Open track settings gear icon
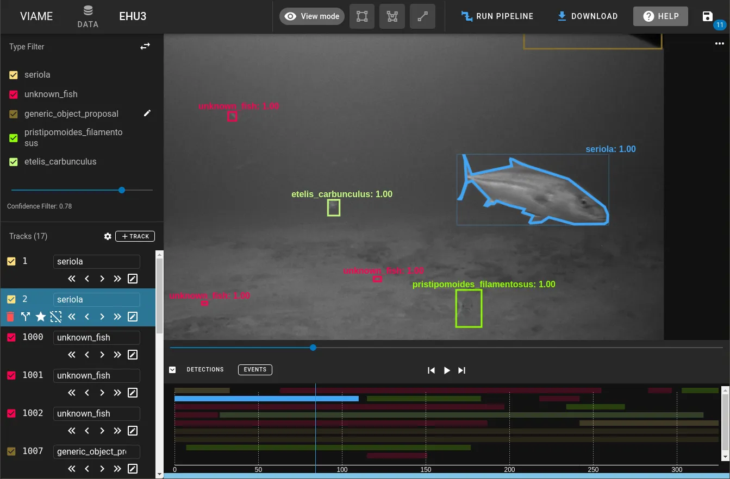This screenshot has height=479, width=730. [x=108, y=236]
